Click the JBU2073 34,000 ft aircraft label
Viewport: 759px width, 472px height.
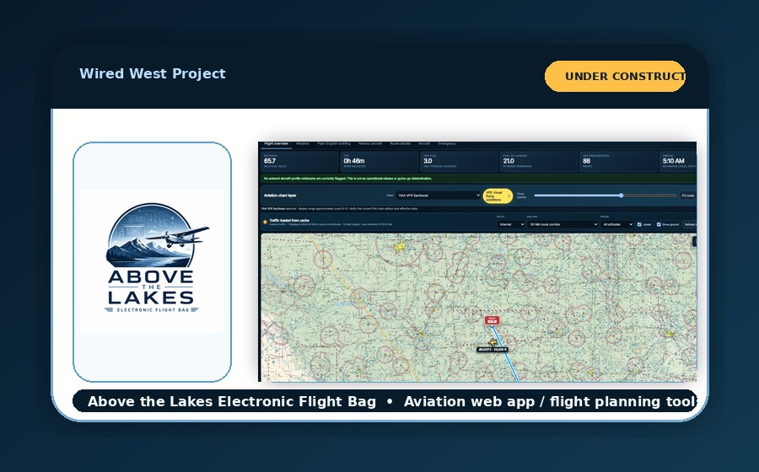pyautogui.click(x=493, y=349)
